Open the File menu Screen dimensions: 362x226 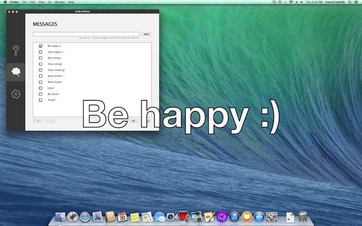click(x=24, y=2)
